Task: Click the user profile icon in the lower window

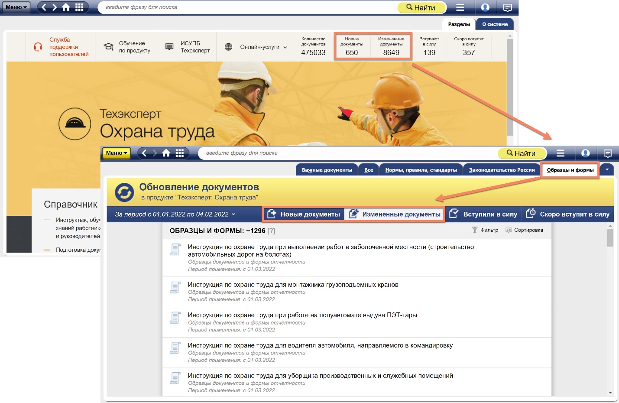Action: [x=585, y=153]
